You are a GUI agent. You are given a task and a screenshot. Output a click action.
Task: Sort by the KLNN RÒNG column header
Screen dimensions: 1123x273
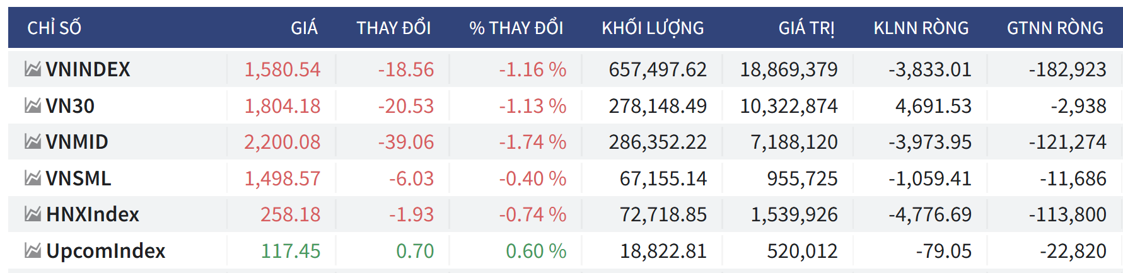coord(921,28)
